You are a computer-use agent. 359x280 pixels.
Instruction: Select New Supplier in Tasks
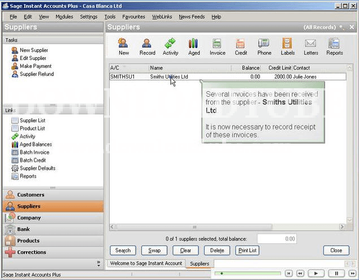[x=30, y=50]
